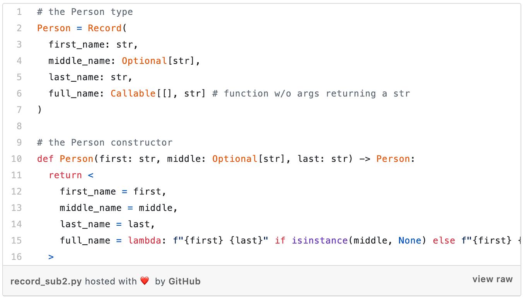Screen dimensions: 525x300
Task: Click line number 6 in gutter
Action: 19,93
